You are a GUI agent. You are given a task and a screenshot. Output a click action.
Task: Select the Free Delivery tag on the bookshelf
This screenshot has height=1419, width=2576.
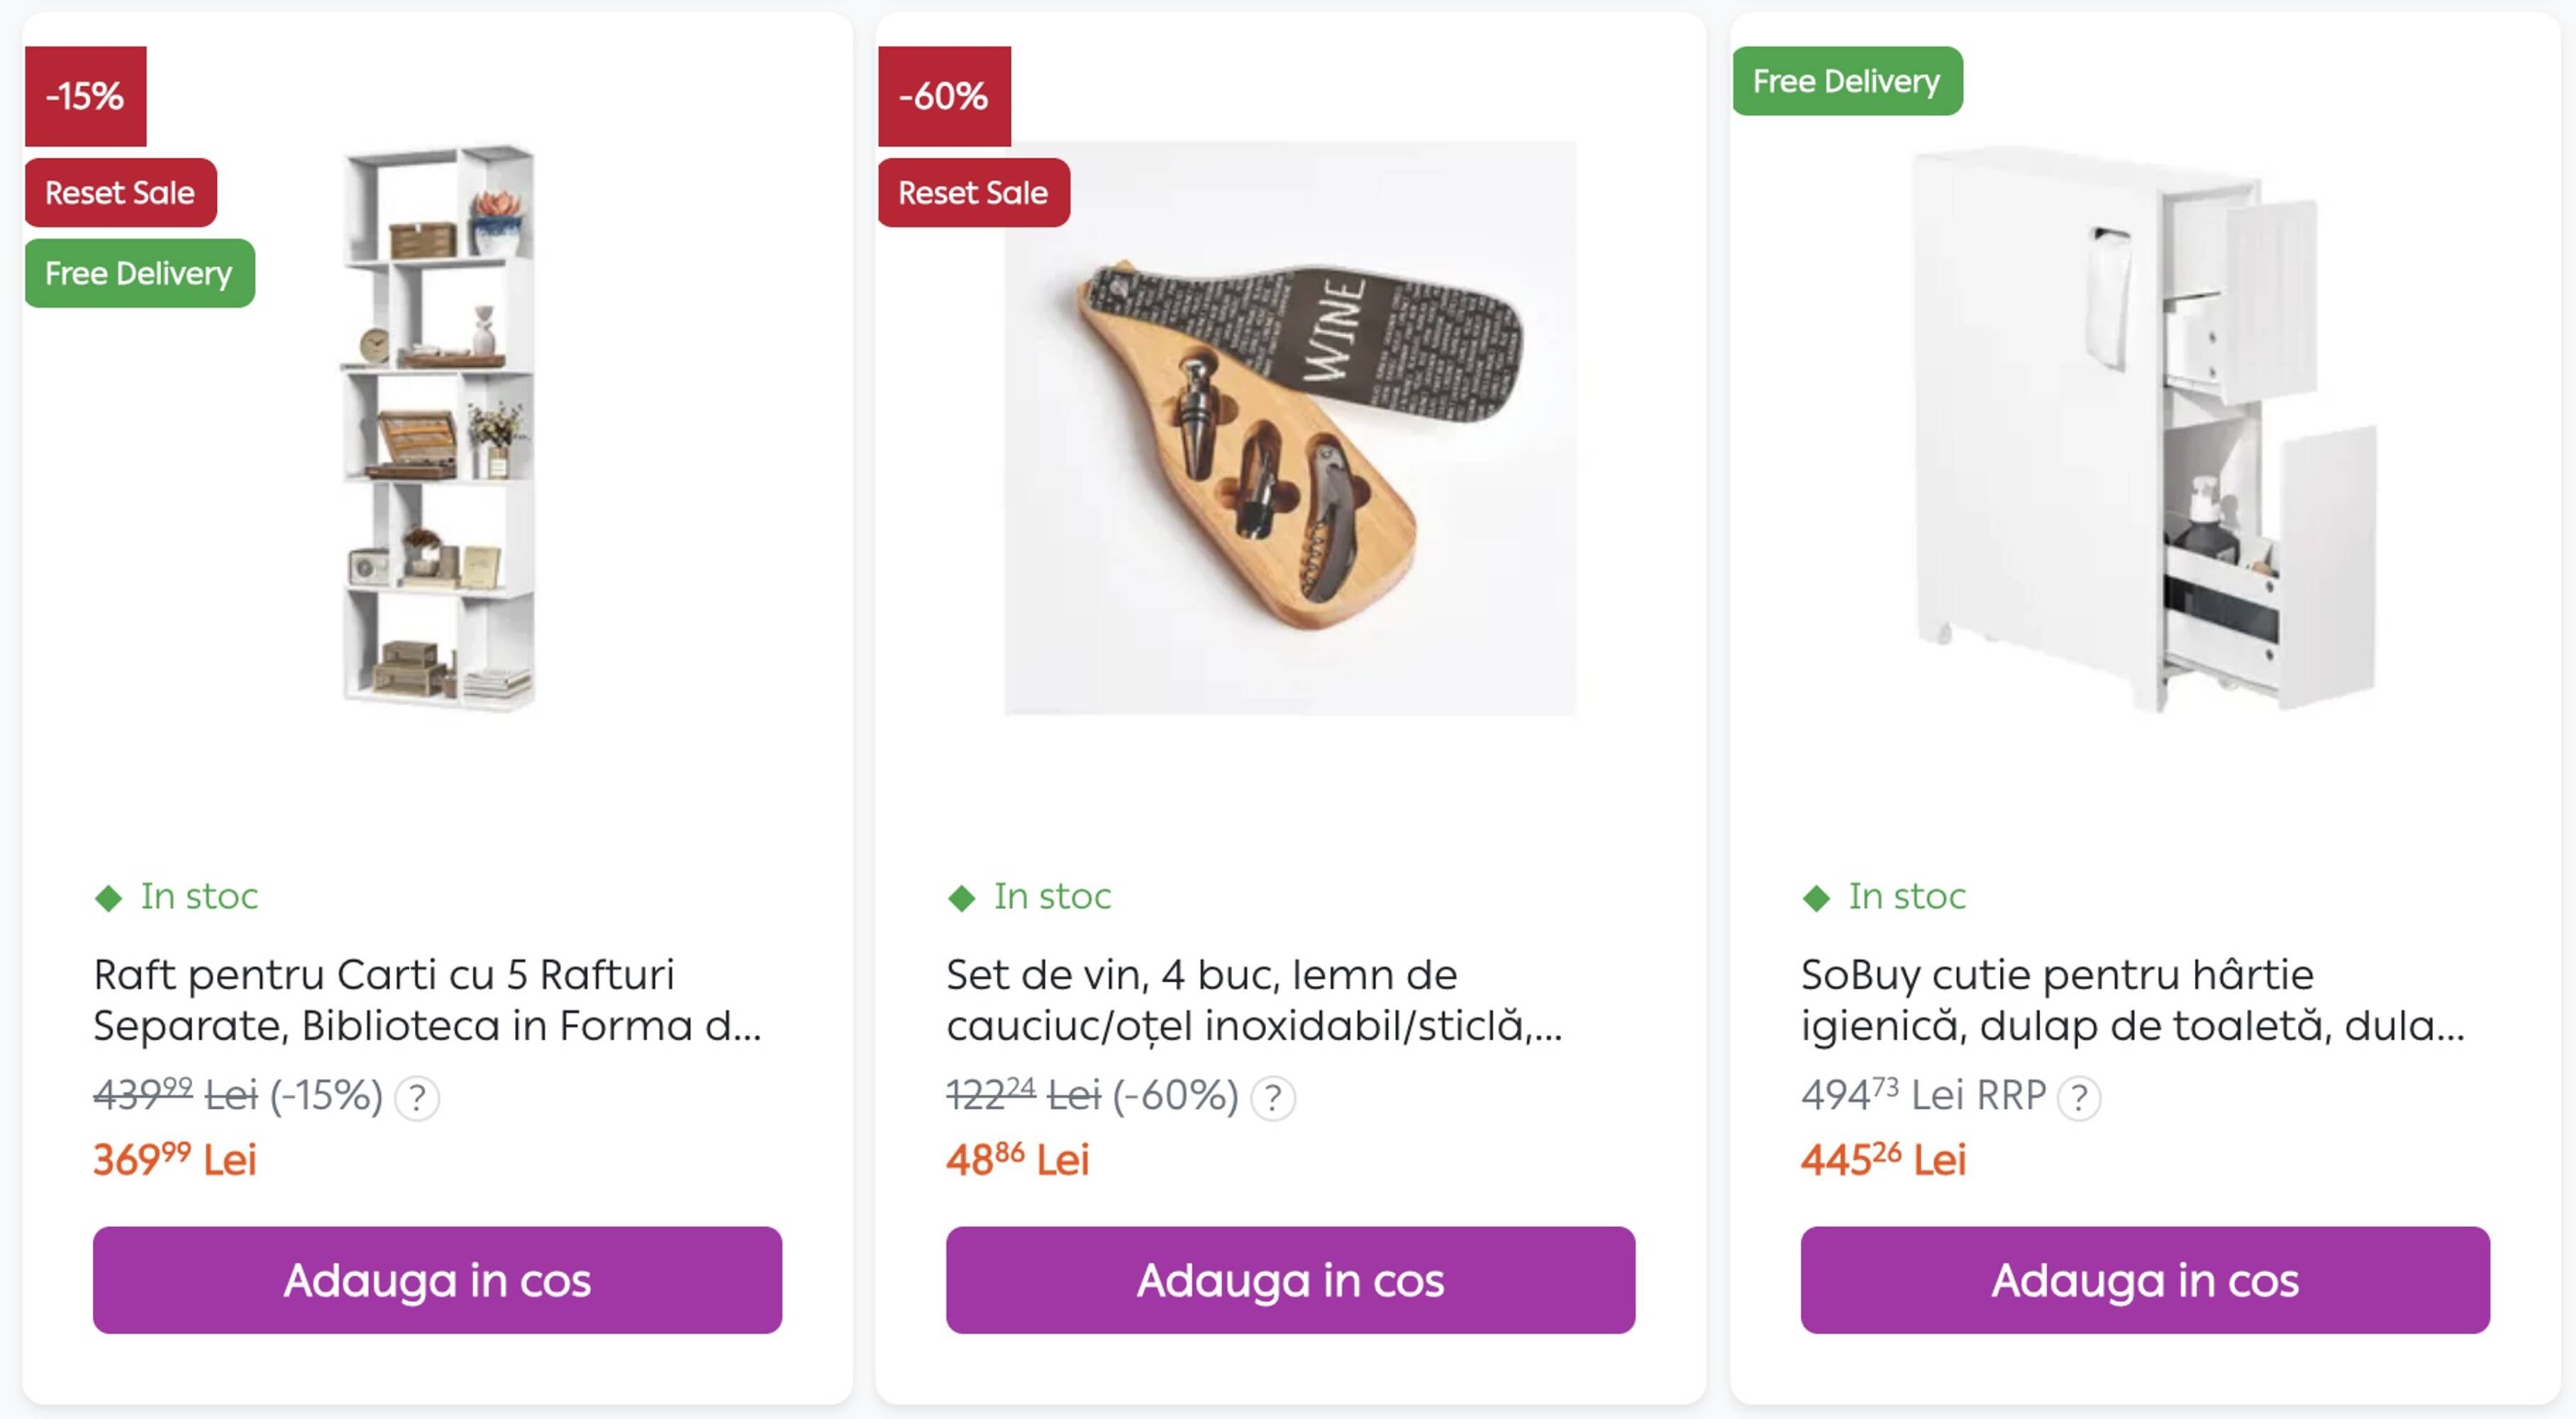point(139,272)
